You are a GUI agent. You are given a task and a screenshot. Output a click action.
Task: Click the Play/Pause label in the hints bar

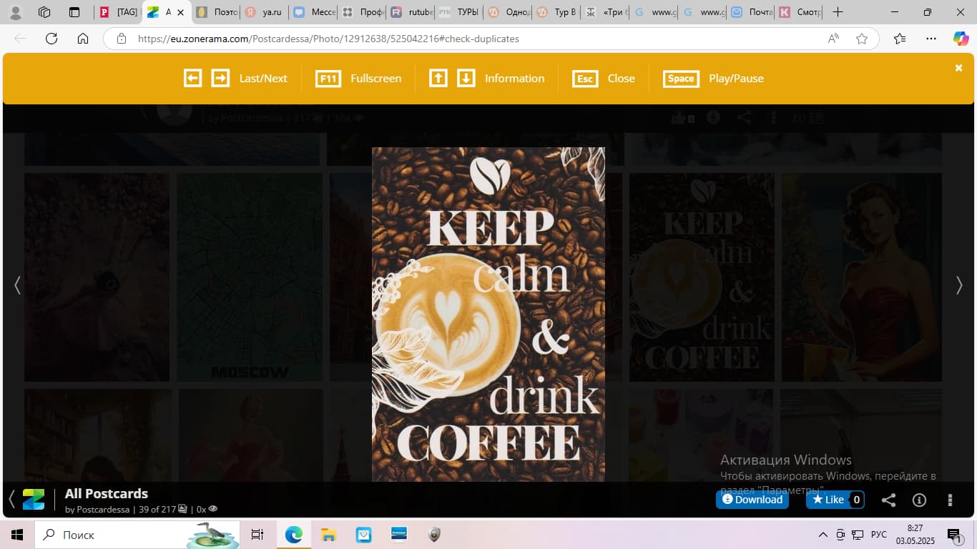tap(736, 79)
